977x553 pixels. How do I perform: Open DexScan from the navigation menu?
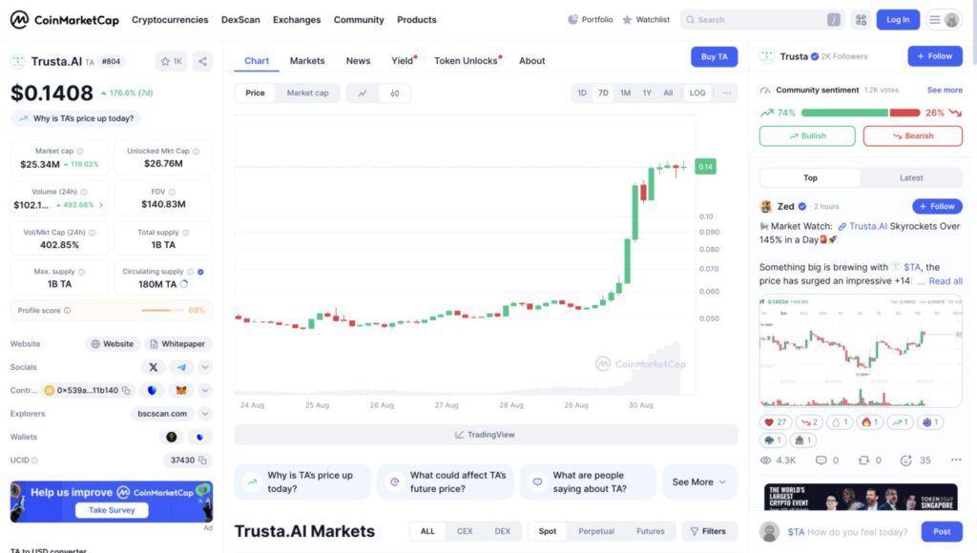click(x=239, y=19)
